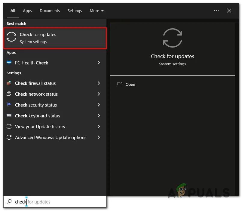Open the ellipsis options menu
This screenshot has height=211, width=242.
pos(216,11)
